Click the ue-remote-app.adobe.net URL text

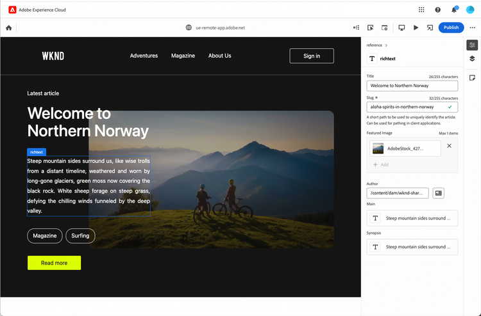point(220,28)
